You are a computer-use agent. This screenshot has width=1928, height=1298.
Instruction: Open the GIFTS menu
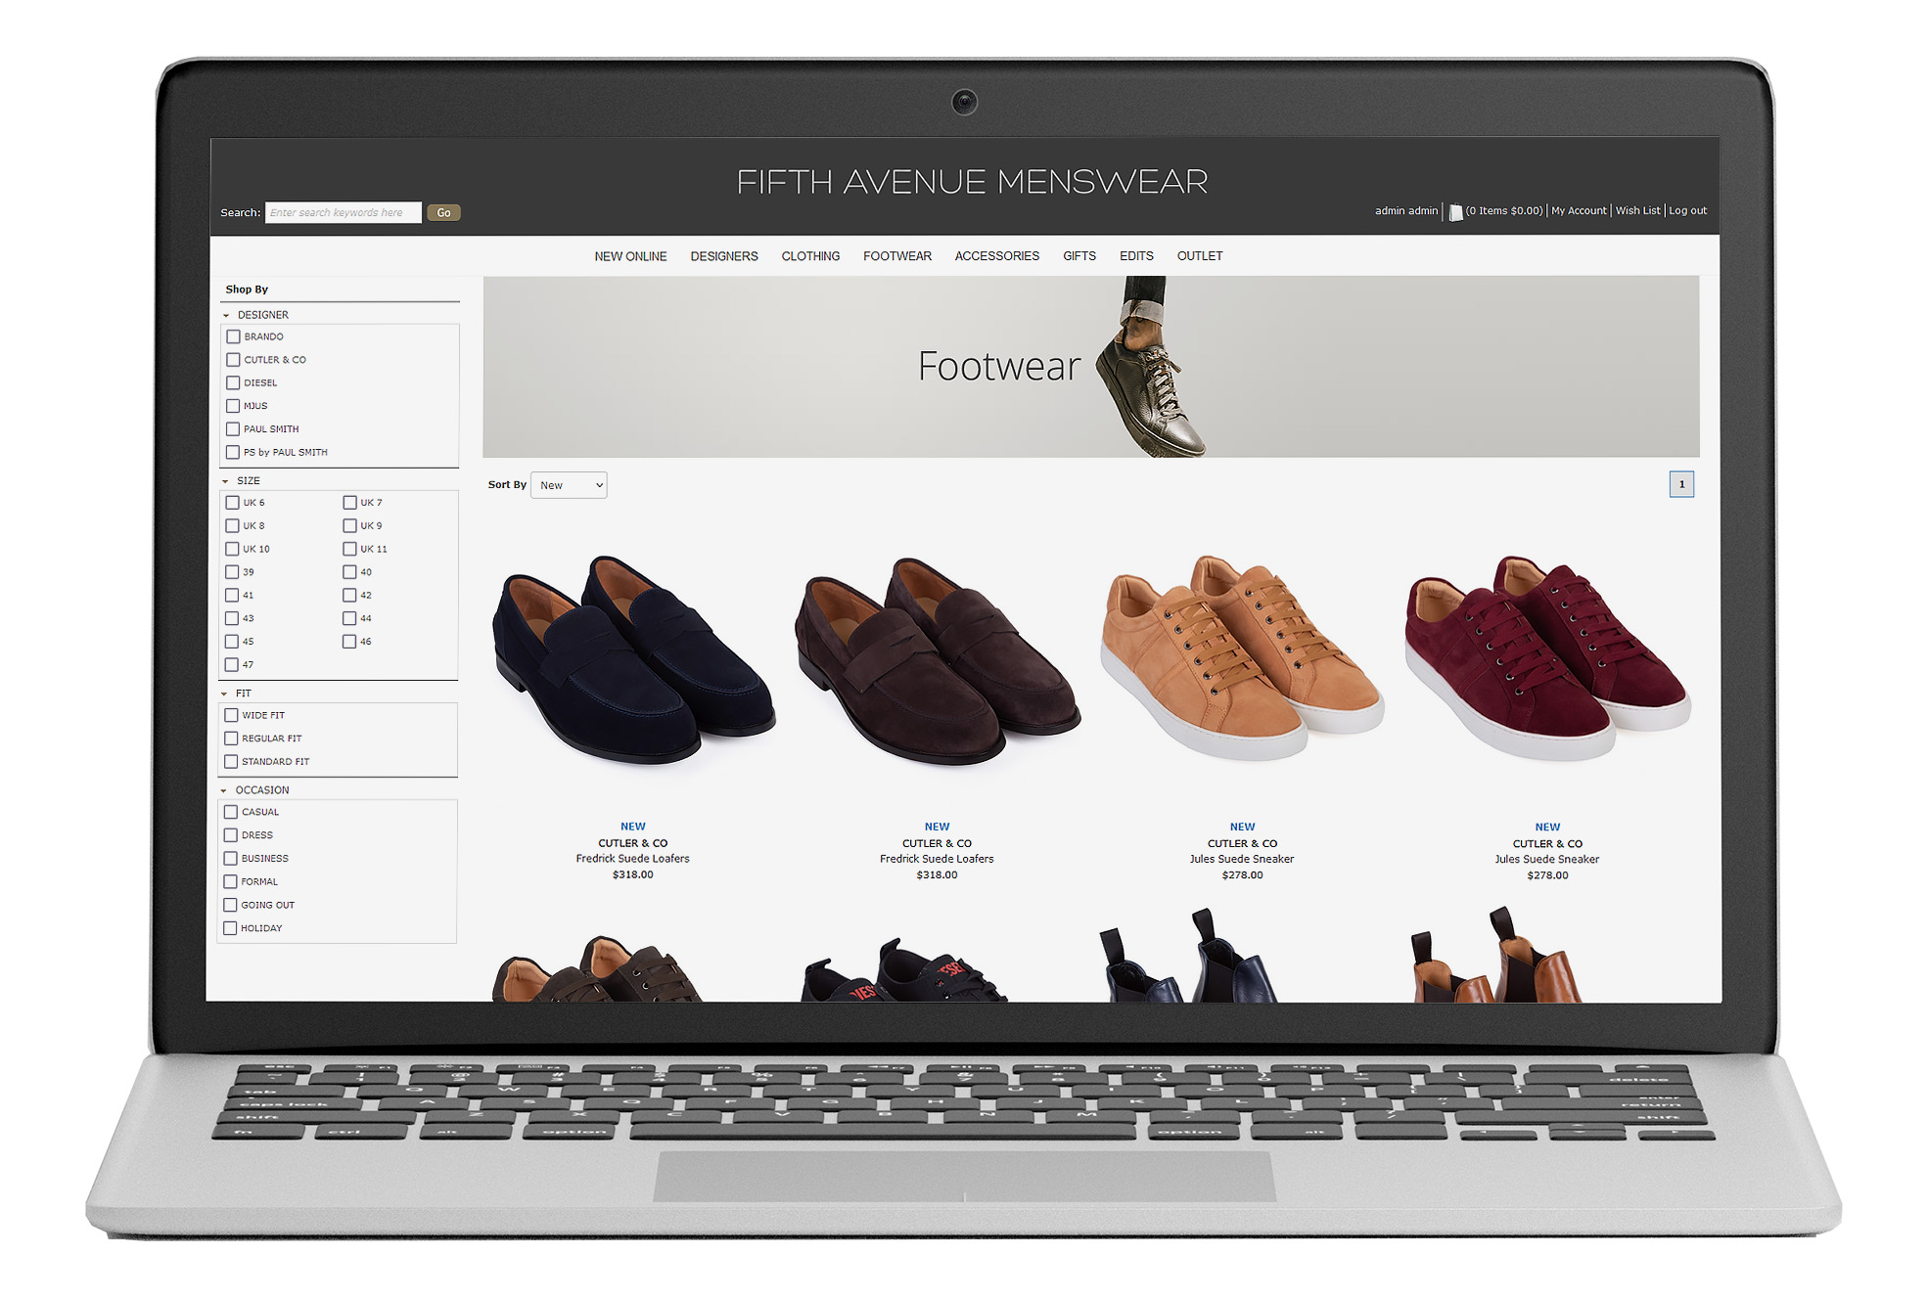coord(1079,256)
